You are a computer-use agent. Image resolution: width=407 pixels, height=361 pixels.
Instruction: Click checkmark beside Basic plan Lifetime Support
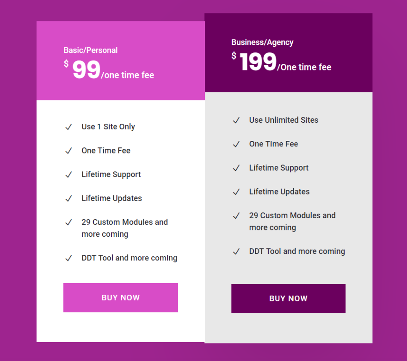[x=68, y=175]
